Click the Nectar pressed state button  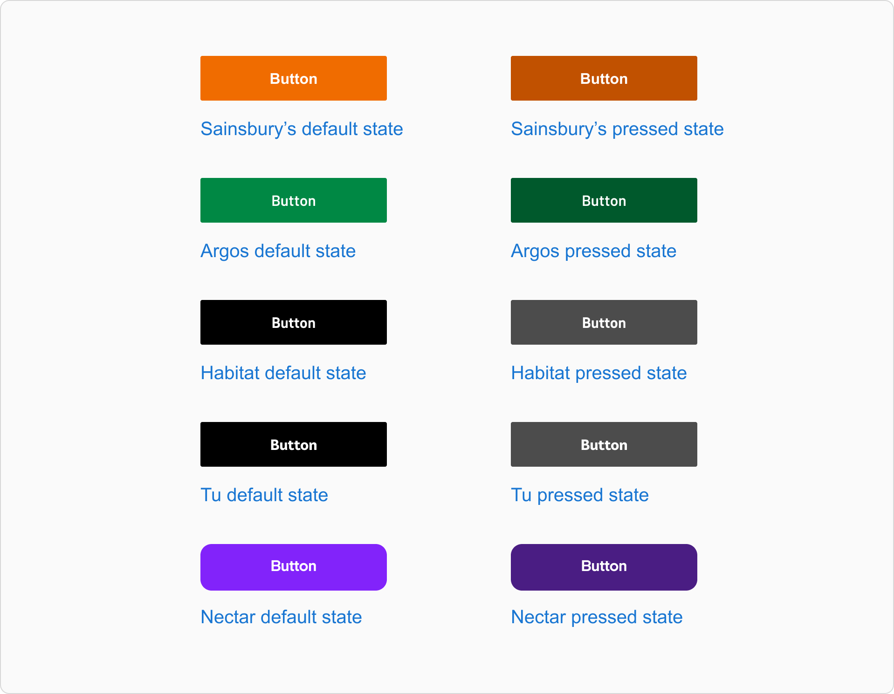pyautogui.click(x=604, y=567)
